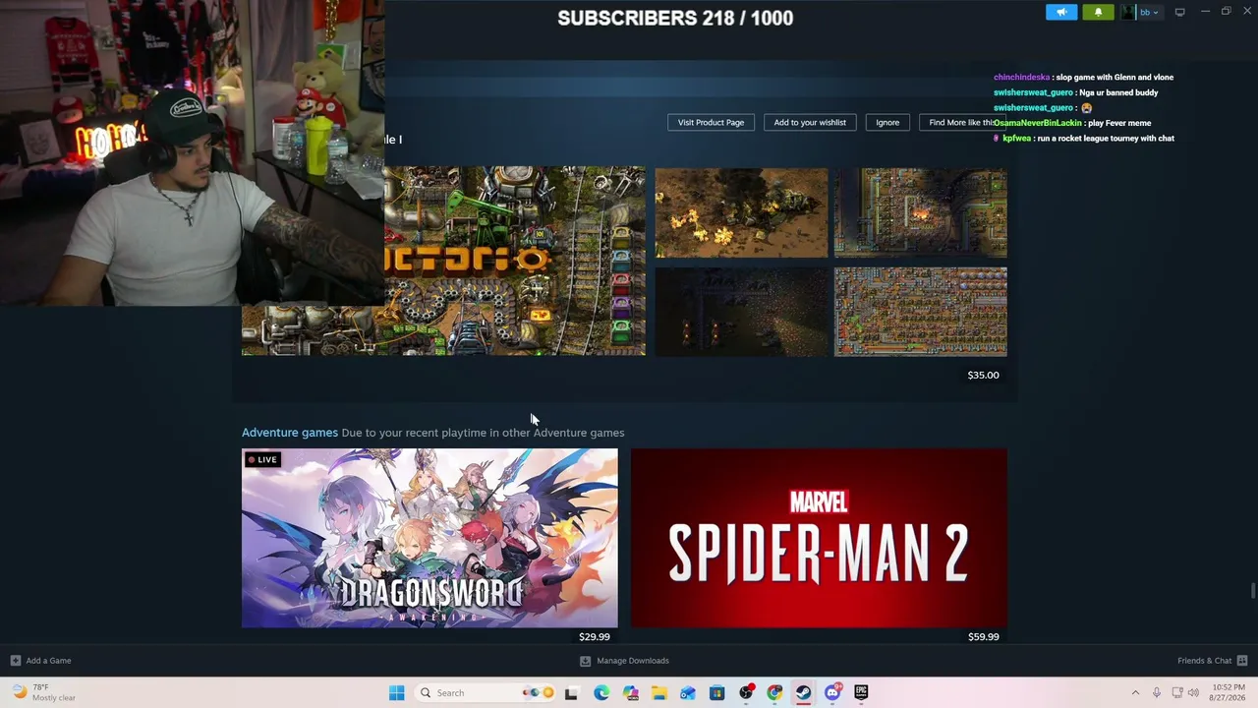This screenshot has width=1258, height=708.
Task: Open the weather widget showing 78°F
Action: tap(44, 693)
